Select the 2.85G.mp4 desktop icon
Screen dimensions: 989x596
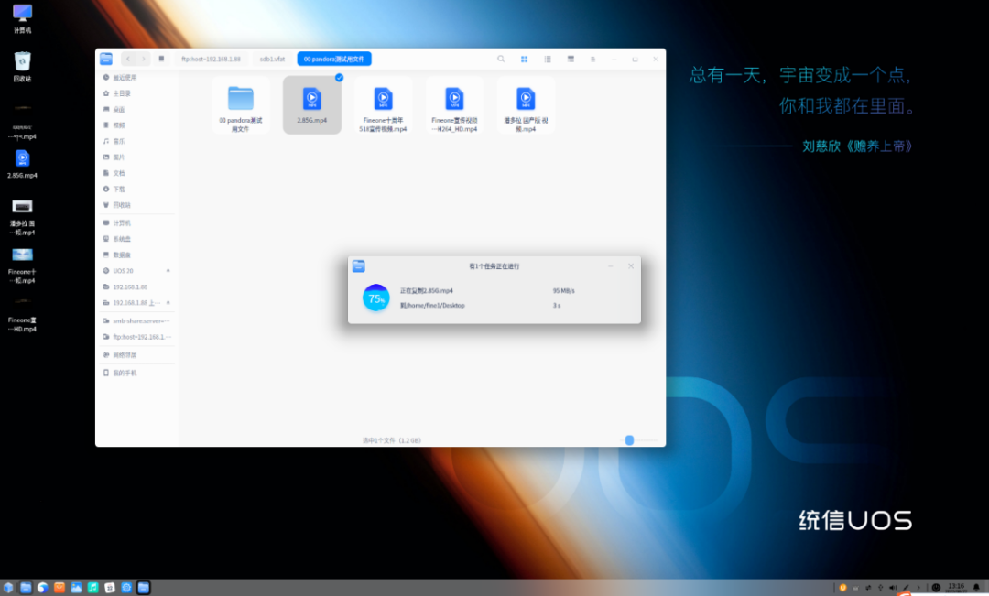(x=22, y=164)
